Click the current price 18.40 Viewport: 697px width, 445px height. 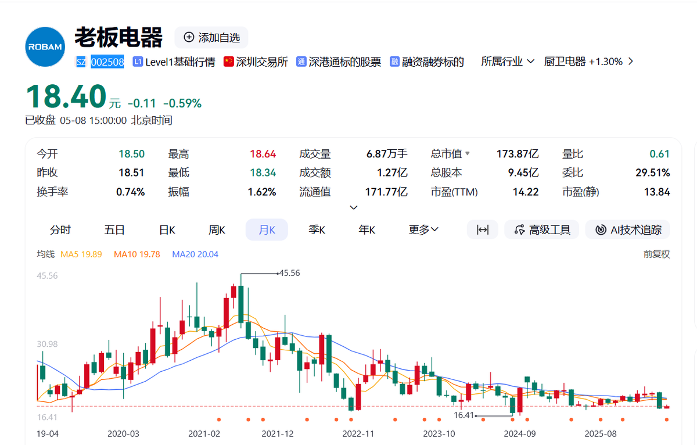coord(66,96)
